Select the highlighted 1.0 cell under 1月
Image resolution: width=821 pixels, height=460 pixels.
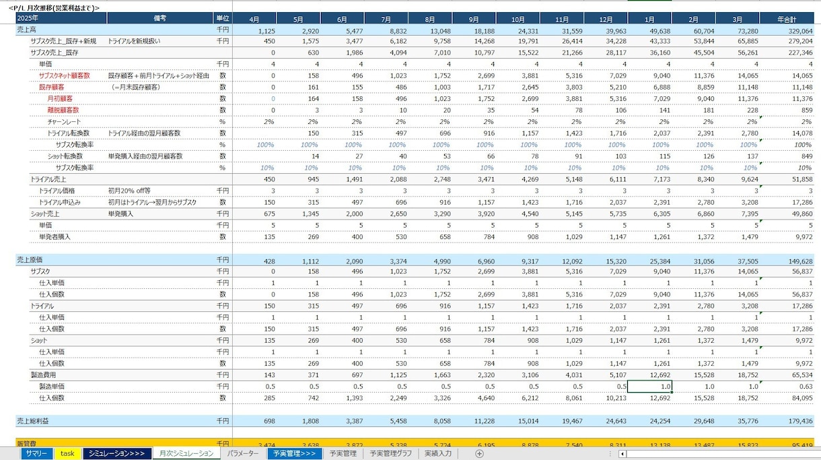[649, 386]
